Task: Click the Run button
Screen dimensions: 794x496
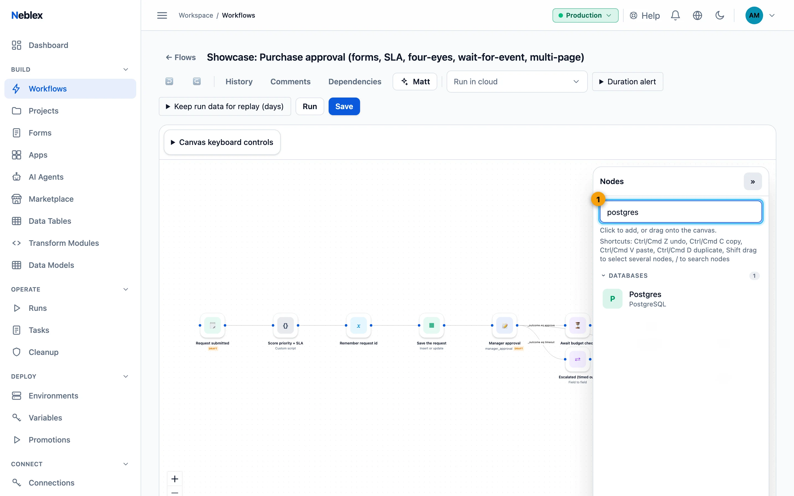Action: (310, 106)
